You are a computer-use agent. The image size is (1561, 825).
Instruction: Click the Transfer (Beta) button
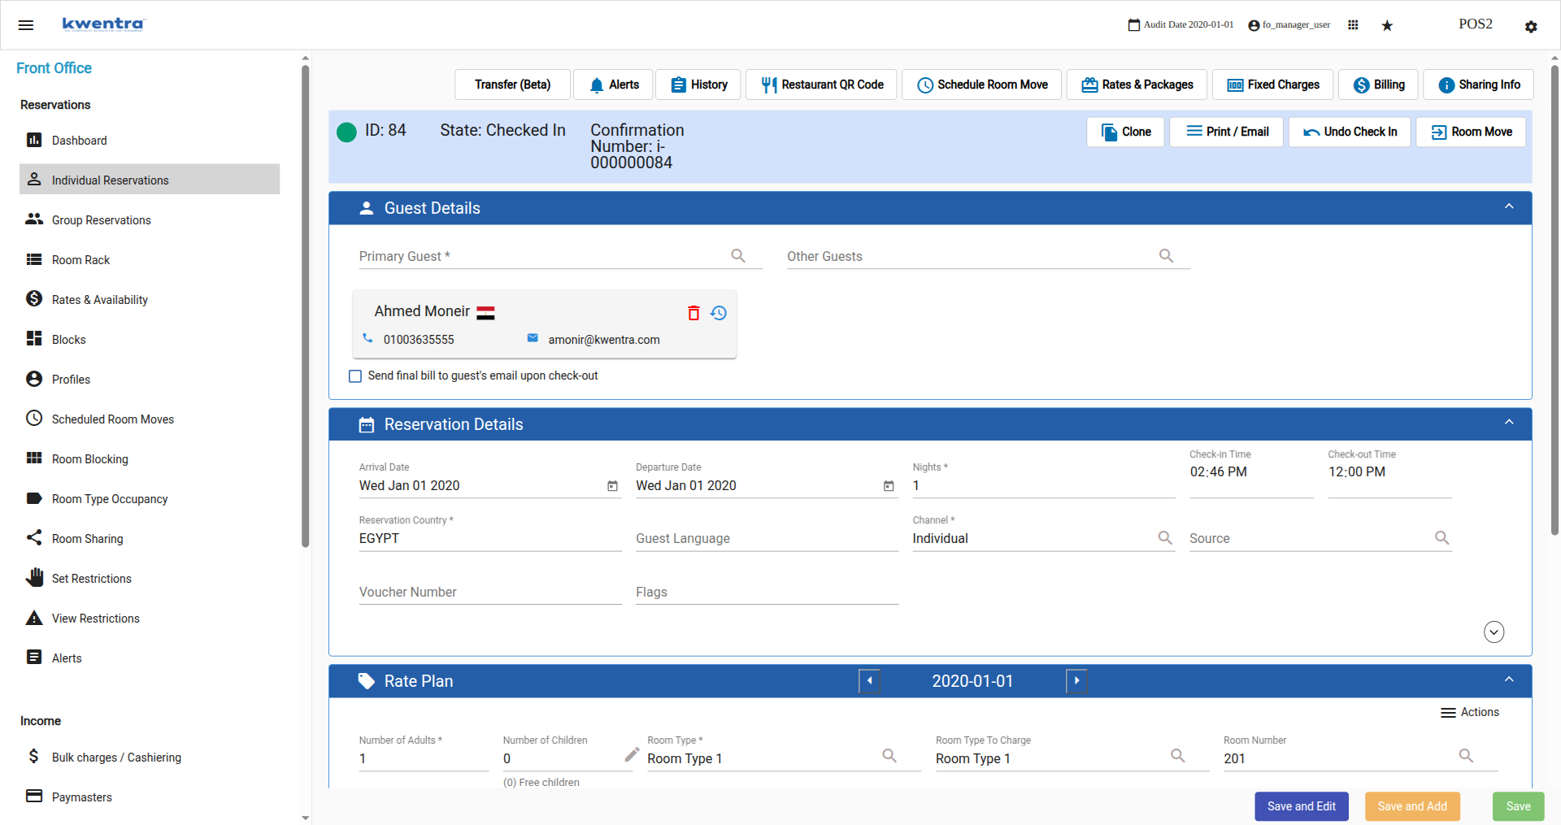[x=512, y=85]
